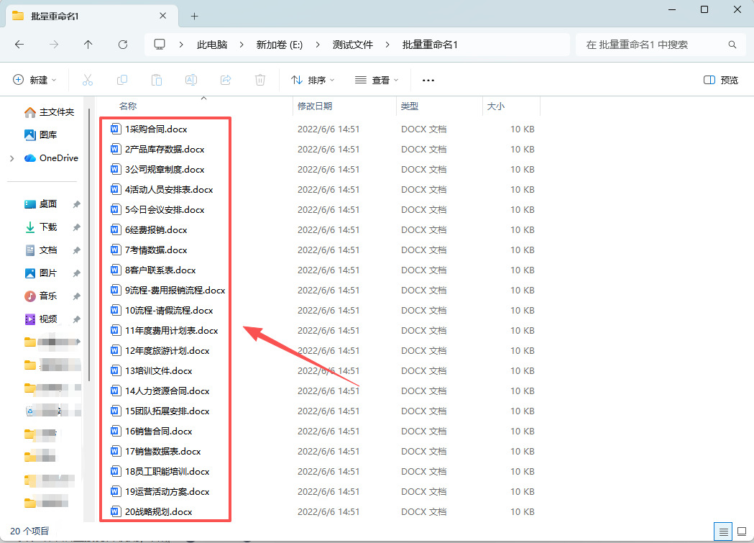The width and height of the screenshot is (754, 543).
Task: Sort by the 名称 column header
Action: pyautogui.click(x=128, y=106)
